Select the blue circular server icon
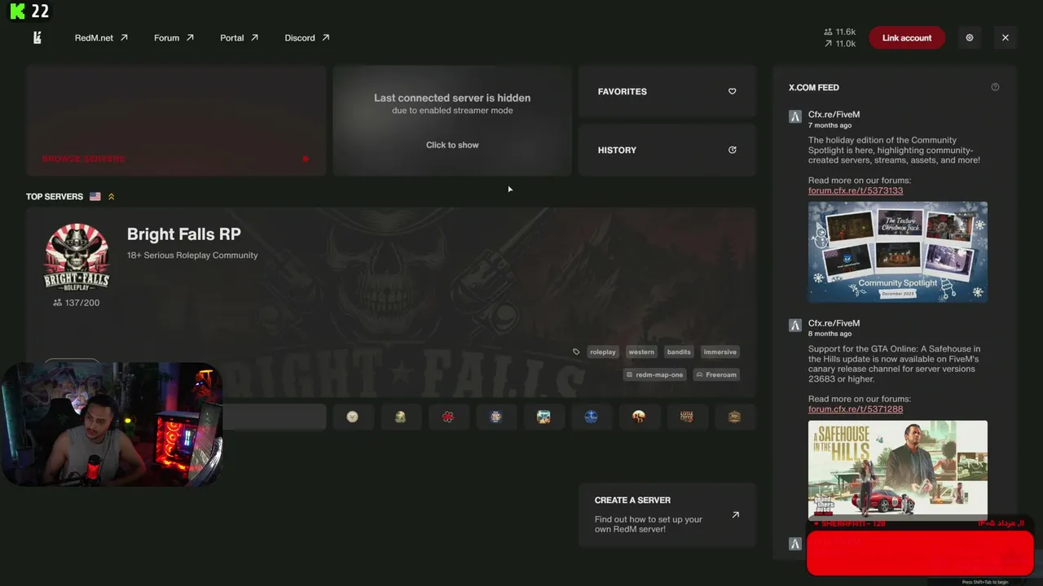Screen dimensions: 1043x586 click(x=592, y=417)
